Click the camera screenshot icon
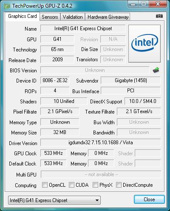This screenshot has height=211, width=170. tap(159, 16)
